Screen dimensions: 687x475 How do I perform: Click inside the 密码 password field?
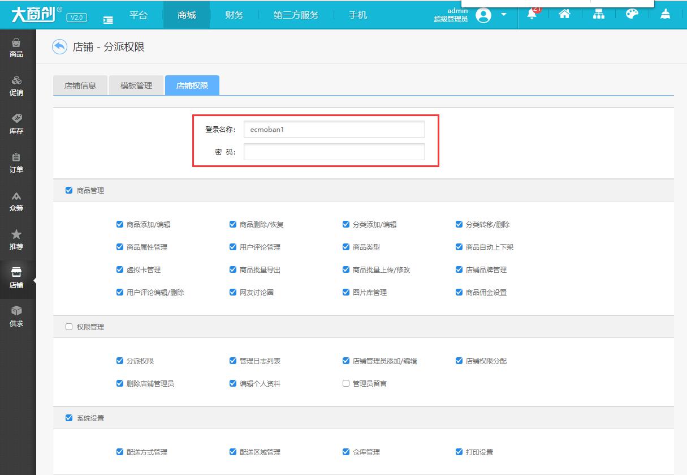pos(334,151)
